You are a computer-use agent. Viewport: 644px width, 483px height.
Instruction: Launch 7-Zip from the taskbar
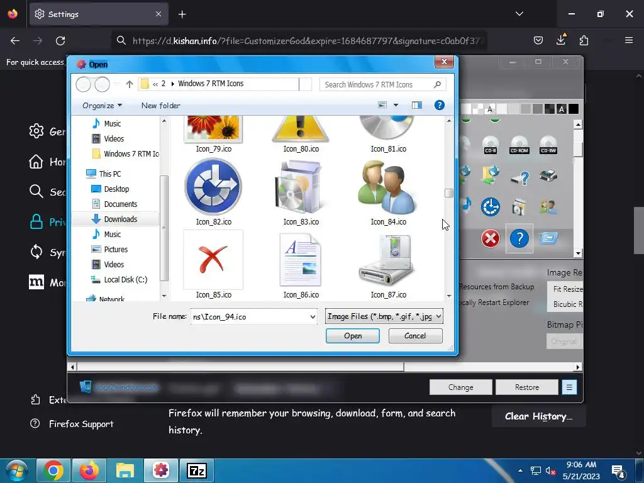197,470
